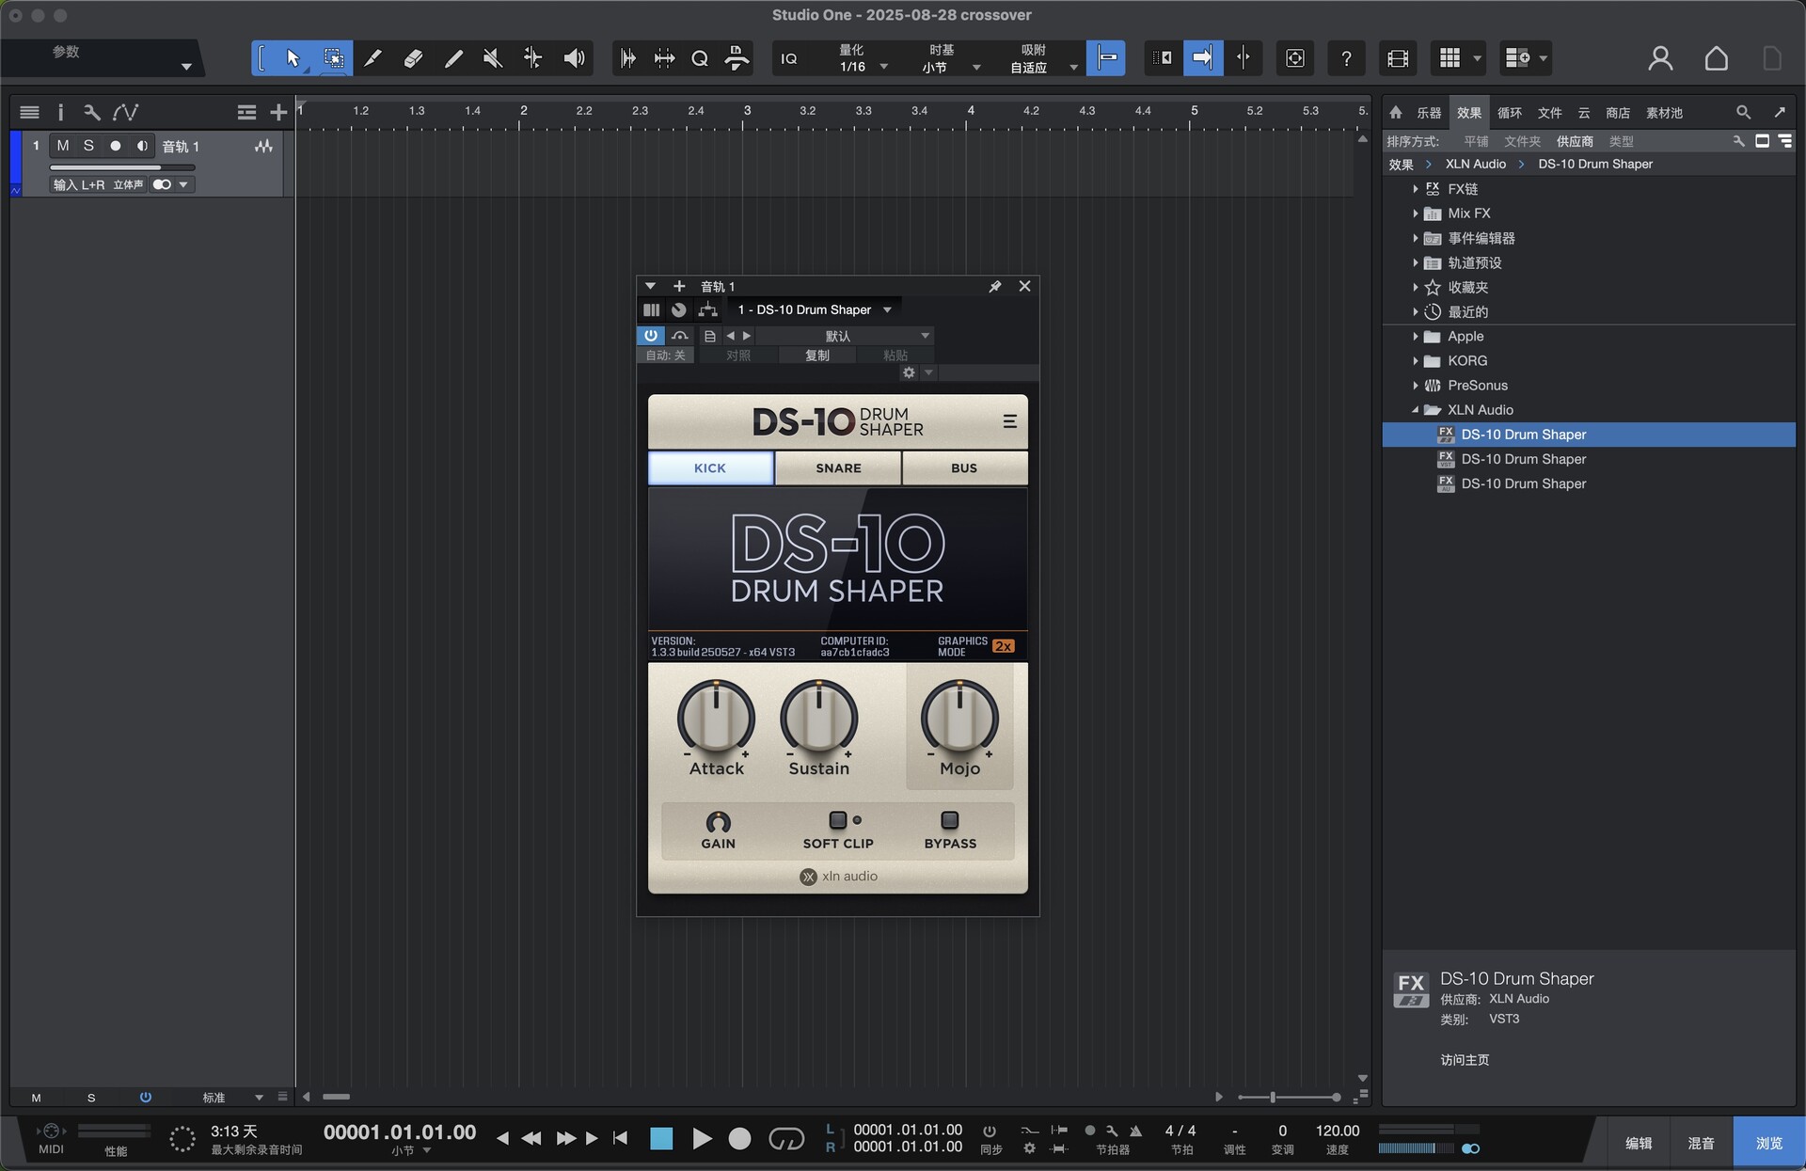Toggle the loop button in transport

(x=786, y=1139)
